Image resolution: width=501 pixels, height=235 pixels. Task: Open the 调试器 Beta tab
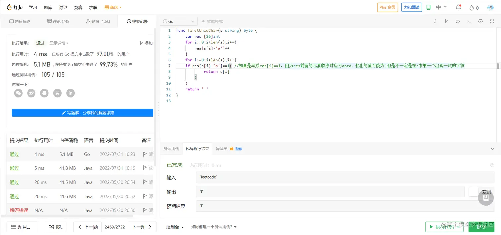[229, 149]
